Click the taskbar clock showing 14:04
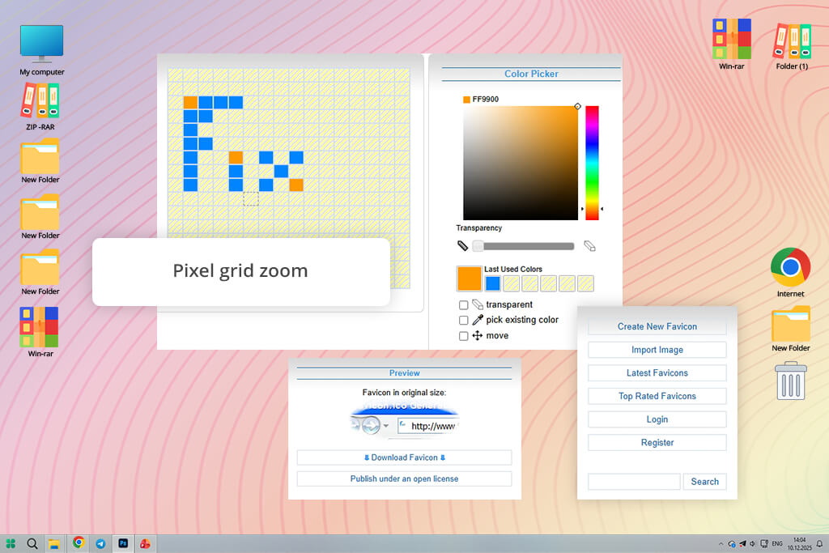The height and width of the screenshot is (553, 829). (799, 544)
